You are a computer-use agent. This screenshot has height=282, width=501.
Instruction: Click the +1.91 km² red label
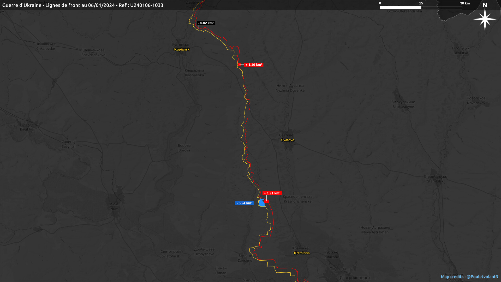tap(272, 193)
